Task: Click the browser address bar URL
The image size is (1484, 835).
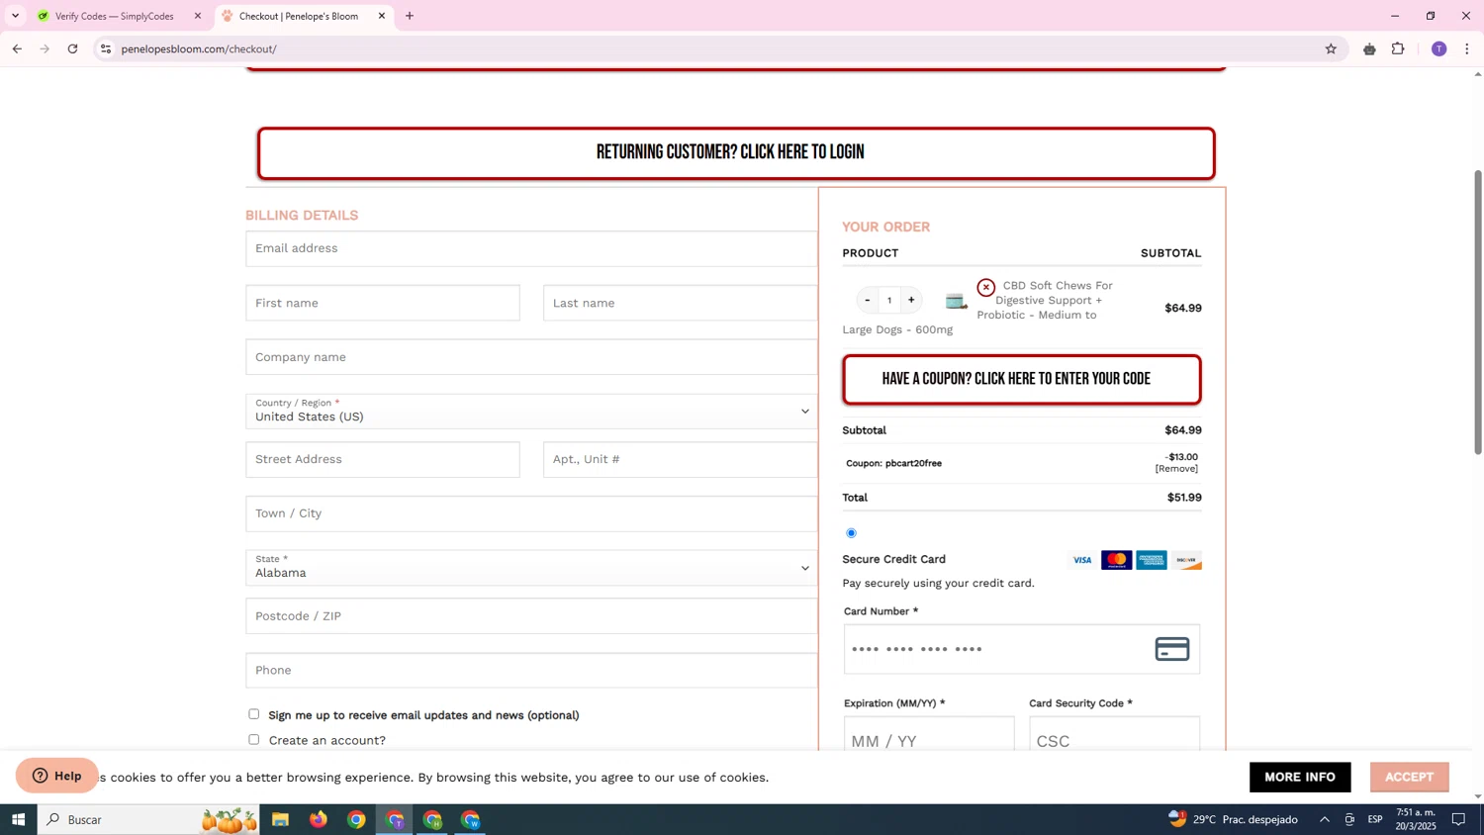Action: coord(199,48)
